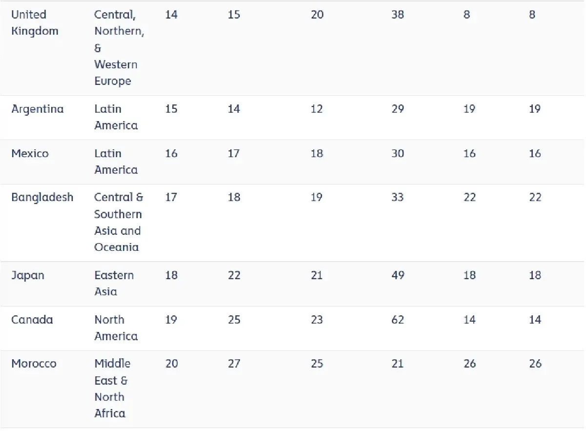Viewport: 586px width, 431px height.
Task: Click the Mexico row label
Action: coord(30,153)
